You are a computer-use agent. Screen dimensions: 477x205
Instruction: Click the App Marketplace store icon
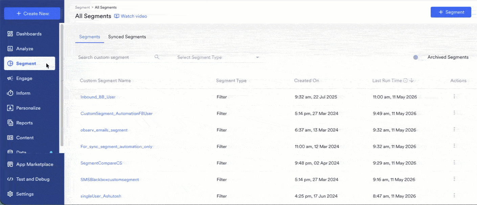[10, 164]
